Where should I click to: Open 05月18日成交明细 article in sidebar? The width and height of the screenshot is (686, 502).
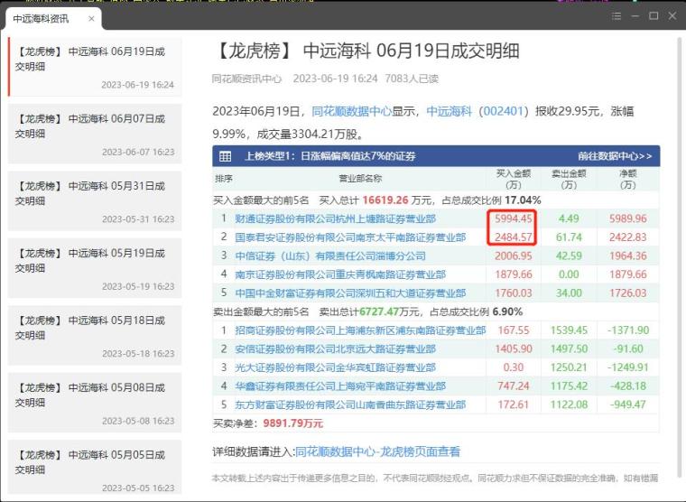95,336
